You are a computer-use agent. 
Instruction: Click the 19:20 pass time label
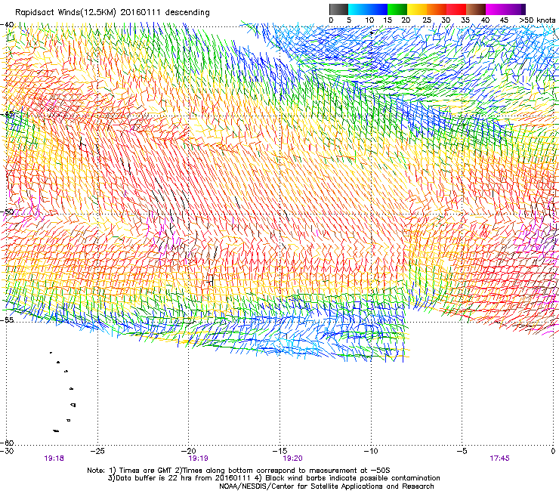pyautogui.click(x=292, y=459)
